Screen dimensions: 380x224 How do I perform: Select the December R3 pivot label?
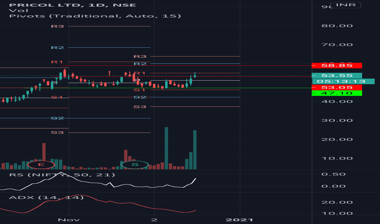coord(140,57)
